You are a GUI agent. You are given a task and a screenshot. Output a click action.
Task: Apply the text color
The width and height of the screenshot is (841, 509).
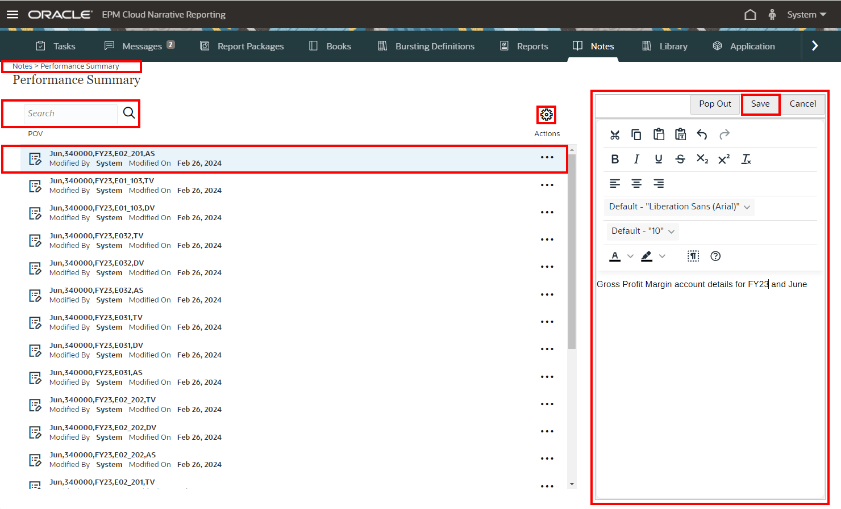click(x=615, y=256)
